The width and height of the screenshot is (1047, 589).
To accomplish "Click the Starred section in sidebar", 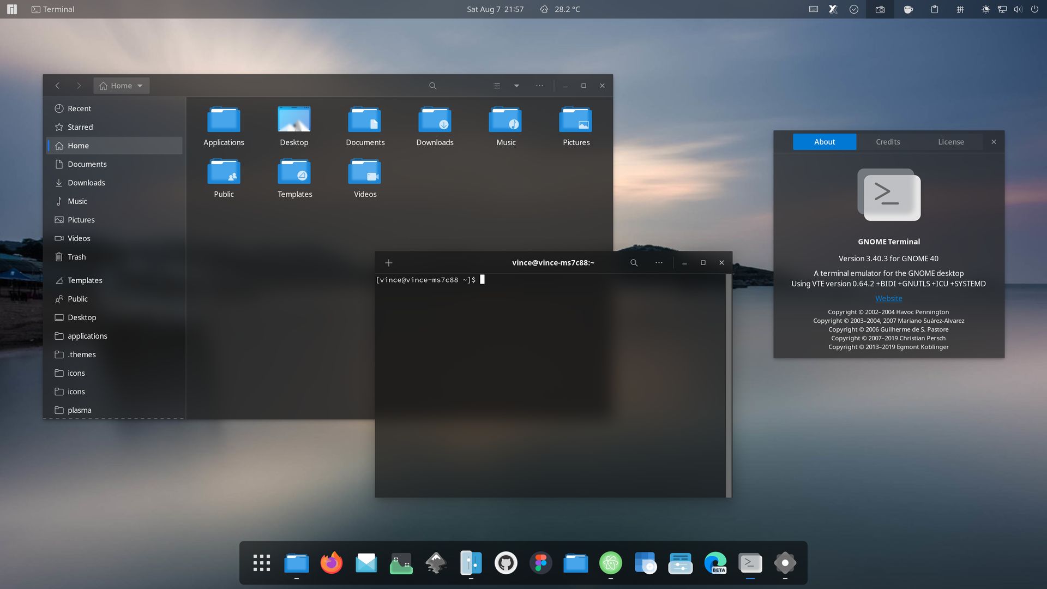I will pos(80,127).
